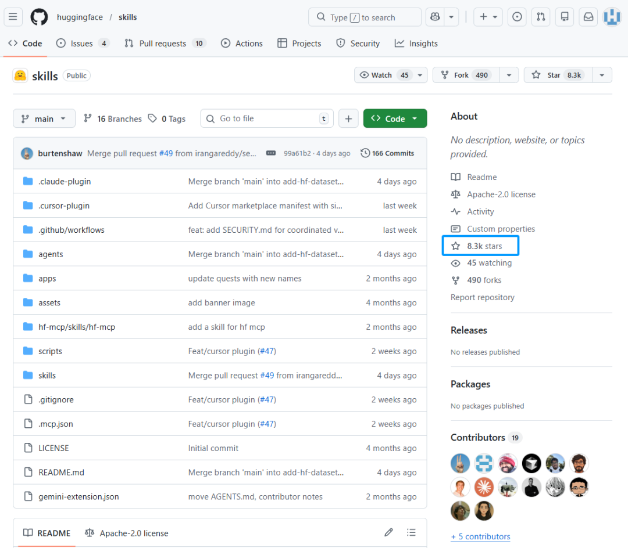The width and height of the screenshot is (628, 548).
Task: Open the README outline list icon
Action: click(411, 532)
